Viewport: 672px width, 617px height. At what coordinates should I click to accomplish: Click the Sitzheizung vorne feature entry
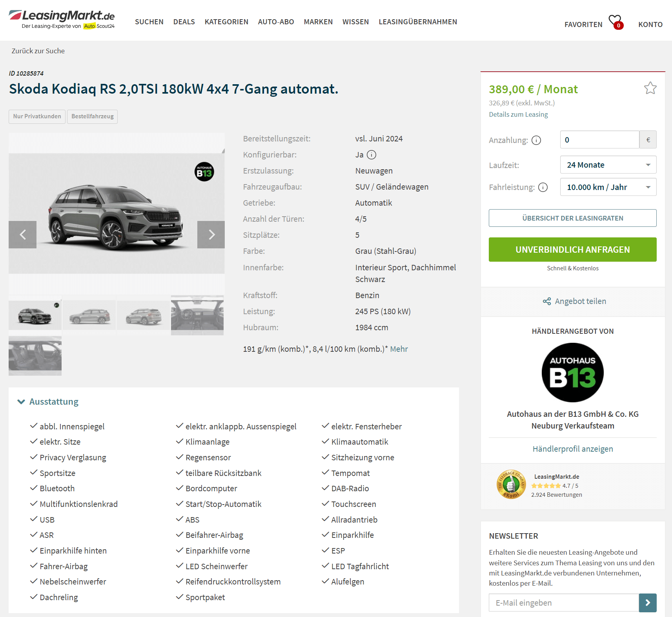362,458
